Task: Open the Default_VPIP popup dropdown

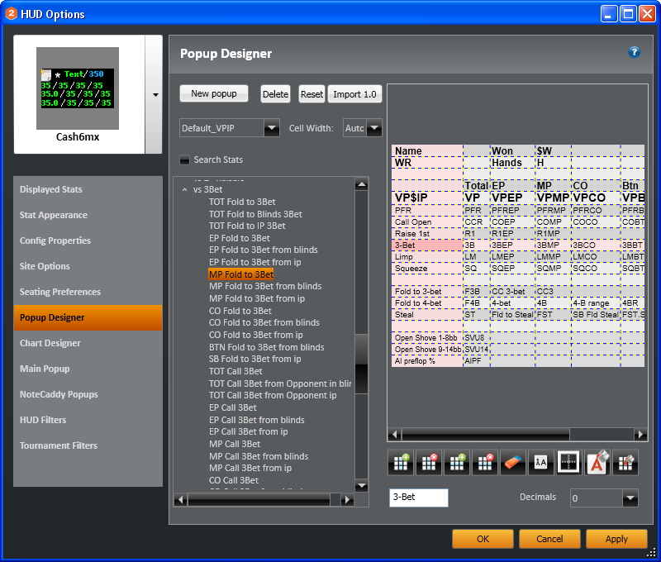Action: click(272, 128)
